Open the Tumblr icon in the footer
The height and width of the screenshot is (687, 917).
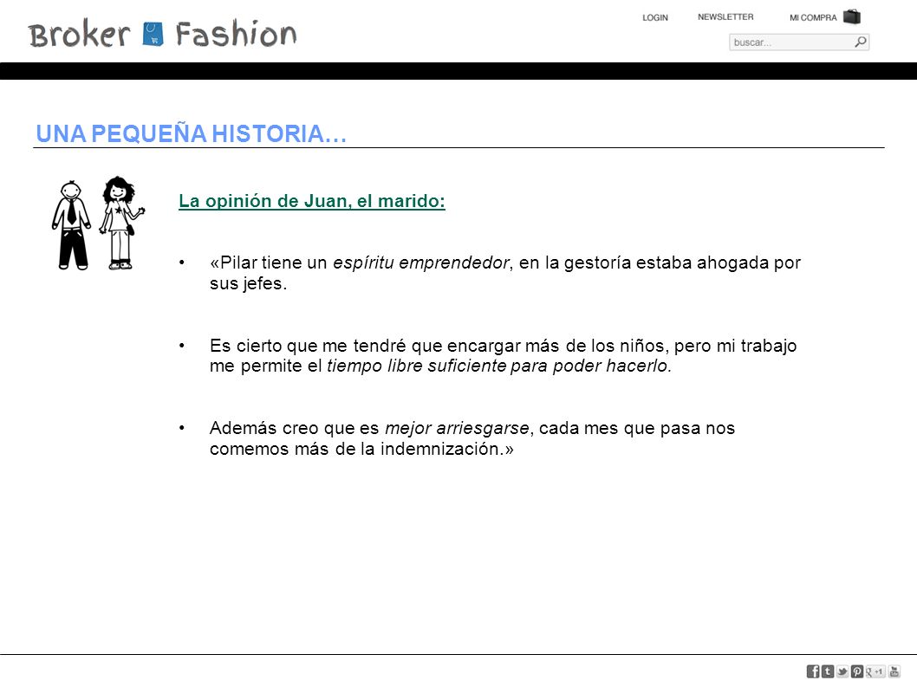(828, 671)
